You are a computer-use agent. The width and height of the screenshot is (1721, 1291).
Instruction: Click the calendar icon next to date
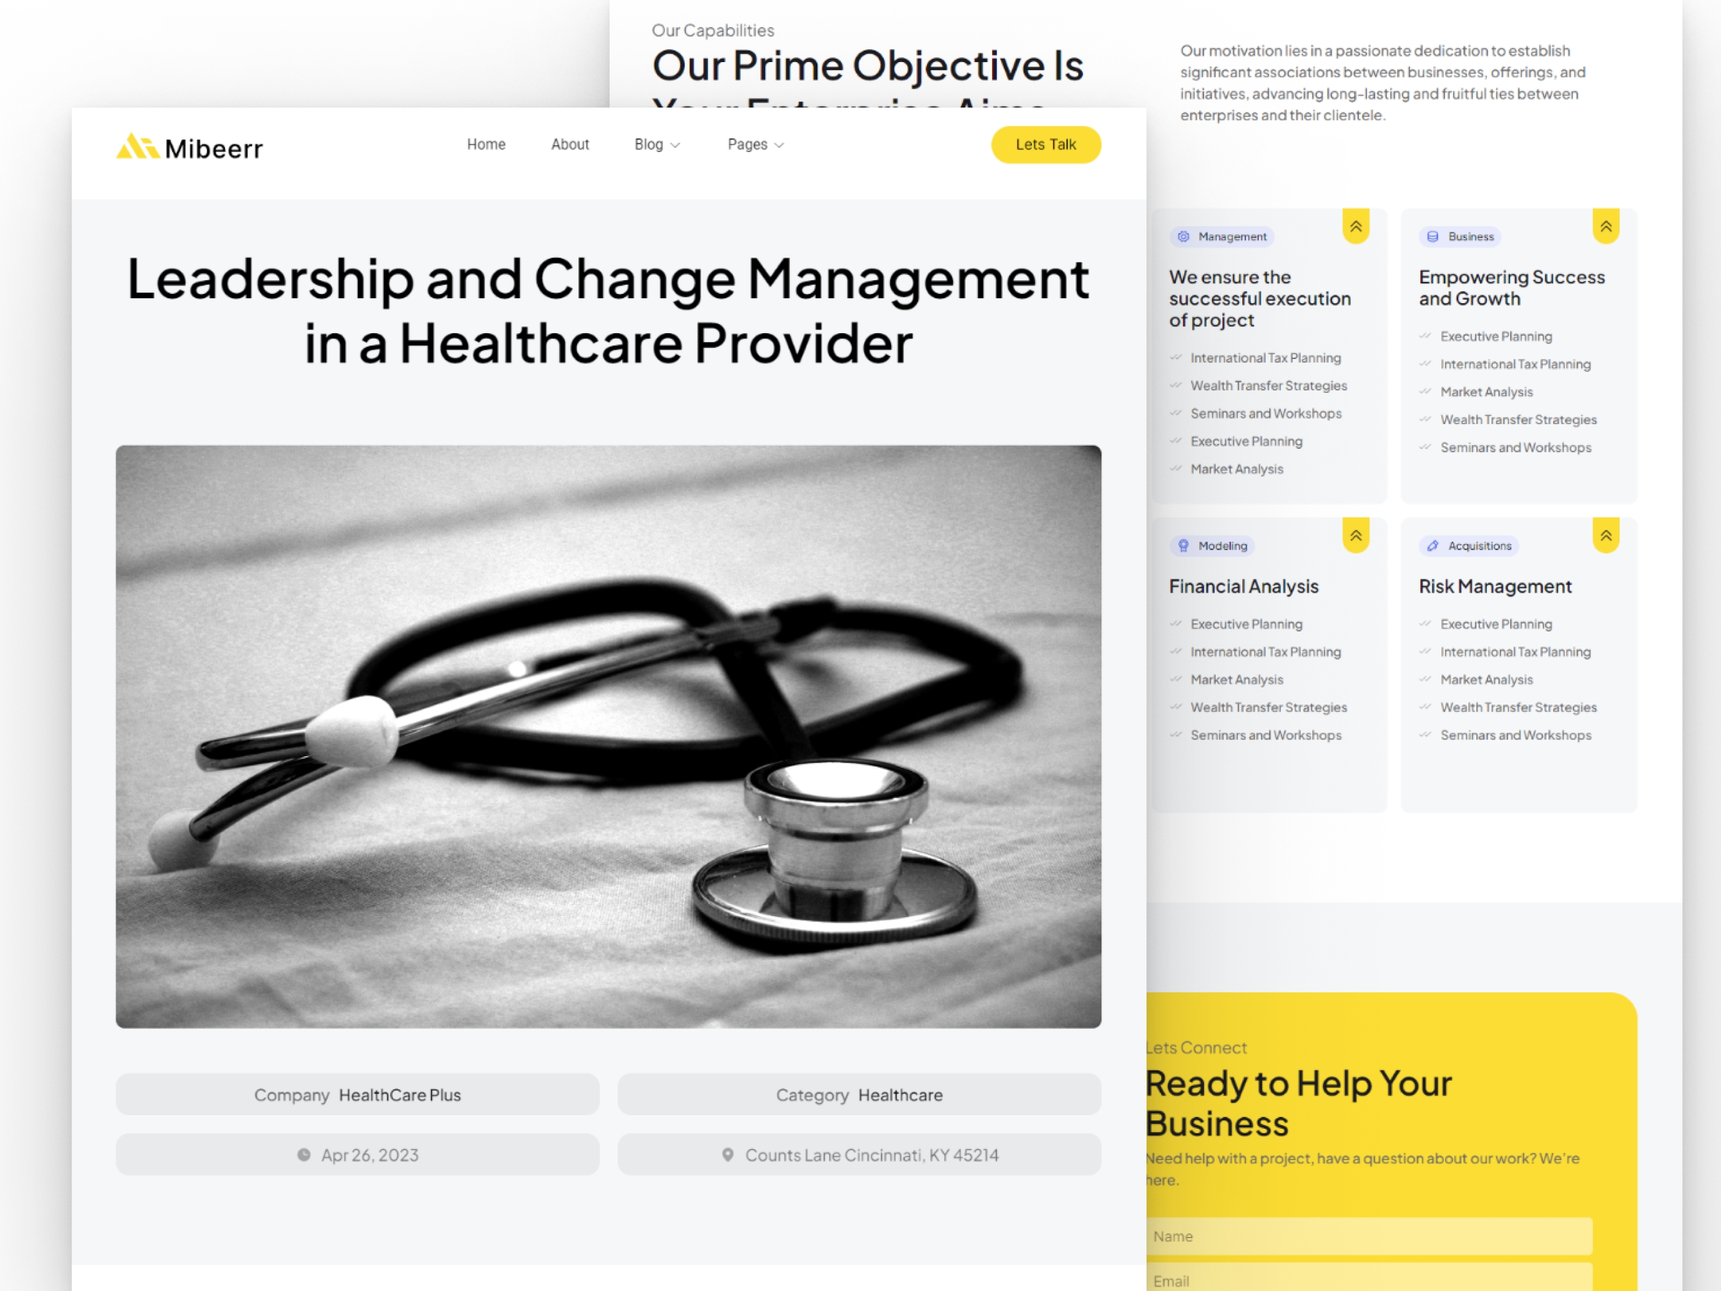click(301, 1155)
